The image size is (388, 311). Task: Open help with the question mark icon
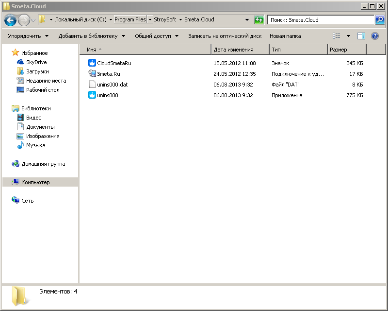click(x=375, y=36)
